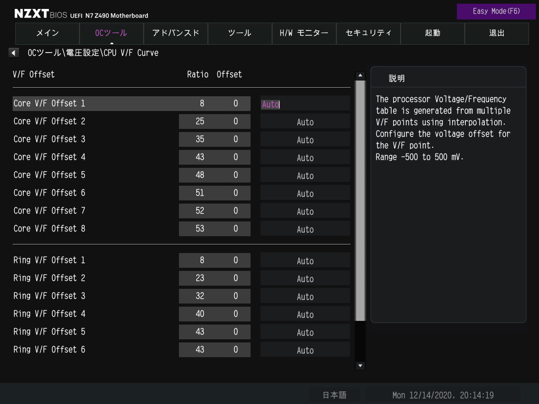539x404 pixels.
Task: Set Core V/F Offset 4 Auto field
Action: pos(305,158)
